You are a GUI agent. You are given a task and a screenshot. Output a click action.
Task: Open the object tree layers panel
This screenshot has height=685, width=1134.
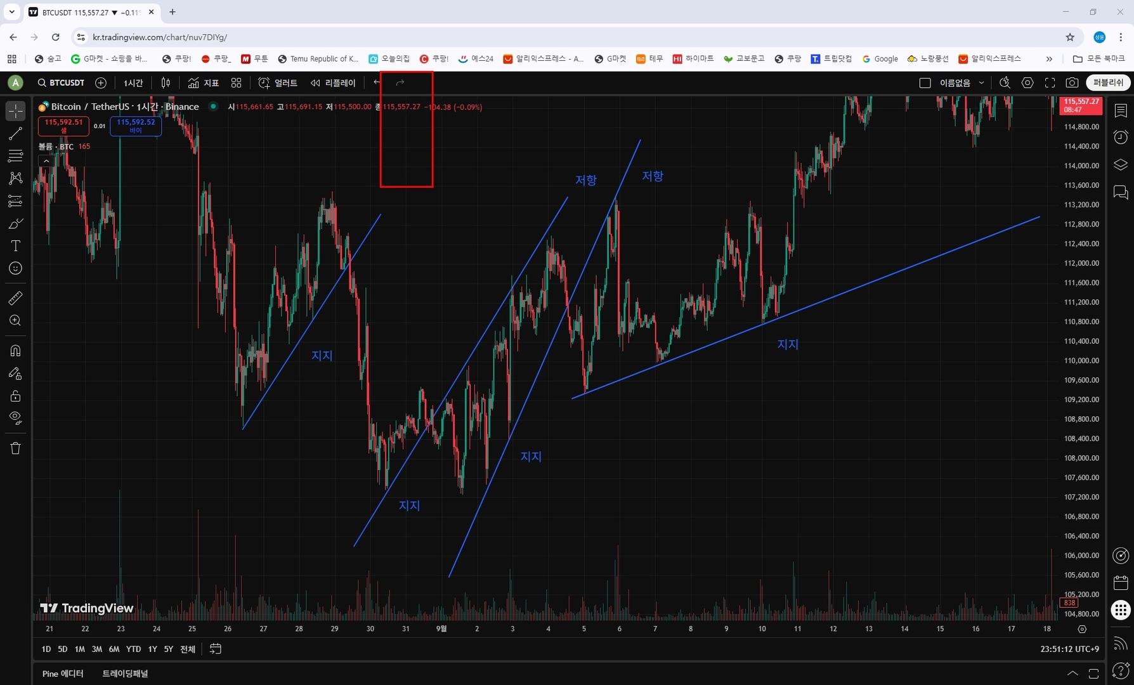pyautogui.click(x=1121, y=165)
